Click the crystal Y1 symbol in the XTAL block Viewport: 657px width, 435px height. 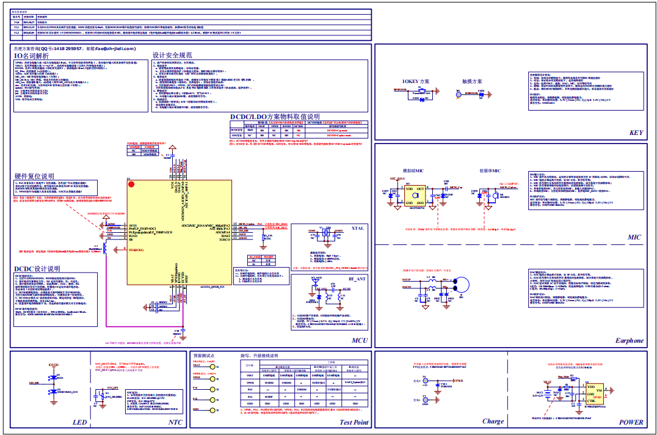tap(327, 233)
